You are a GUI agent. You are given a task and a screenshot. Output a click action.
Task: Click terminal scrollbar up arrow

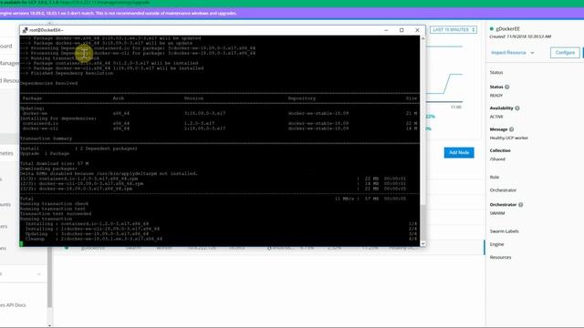coord(422,38)
